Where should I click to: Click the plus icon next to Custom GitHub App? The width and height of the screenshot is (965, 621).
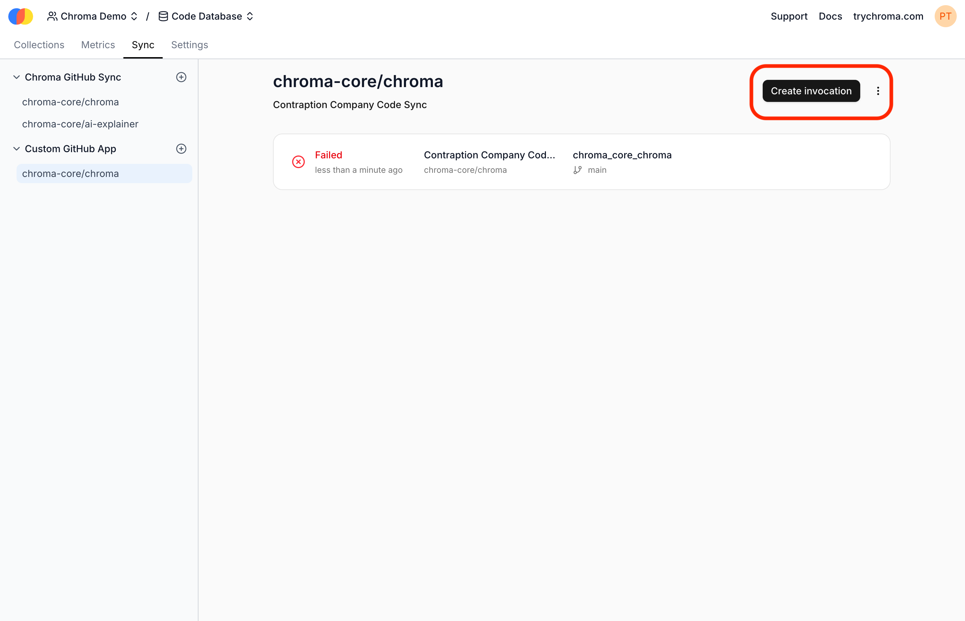tap(181, 149)
